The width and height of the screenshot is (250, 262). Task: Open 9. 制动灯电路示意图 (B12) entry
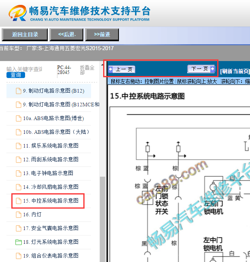(54, 91)
